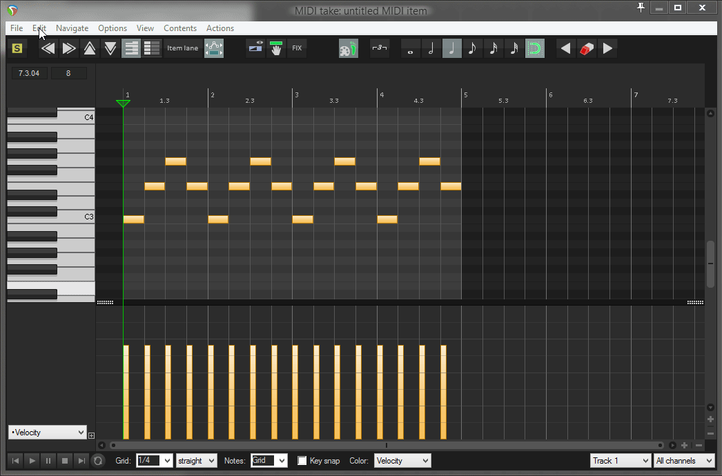Select the thirty-second note length

coord(514,48)
